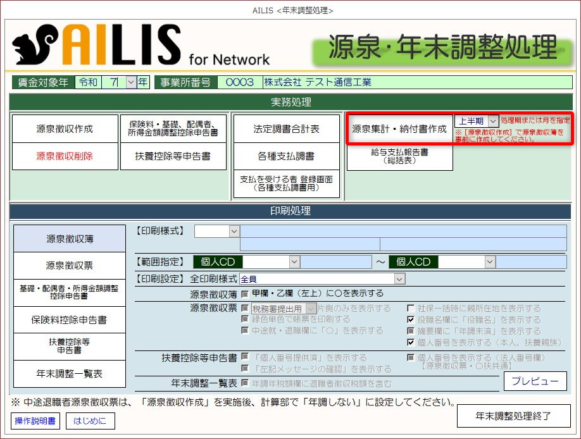Open 源泉集計・納付書作成
The image size is (581, 439).
coord(399,129)
